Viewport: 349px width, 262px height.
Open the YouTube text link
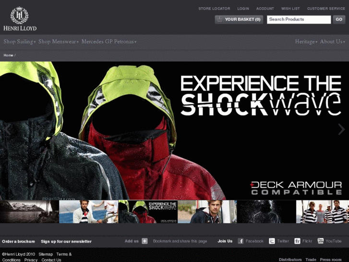(x=334, y=241)
